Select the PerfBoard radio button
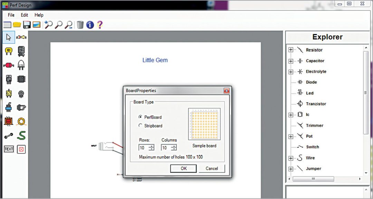Viewport: 373px width, 199px height. (140, 117)
